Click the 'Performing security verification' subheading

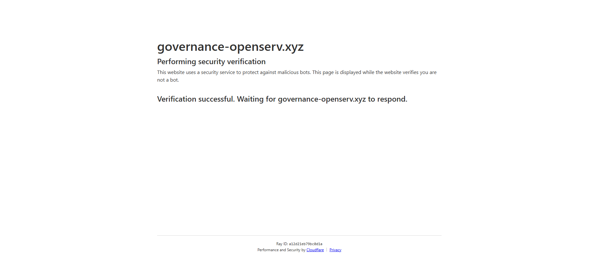point(211,62)
